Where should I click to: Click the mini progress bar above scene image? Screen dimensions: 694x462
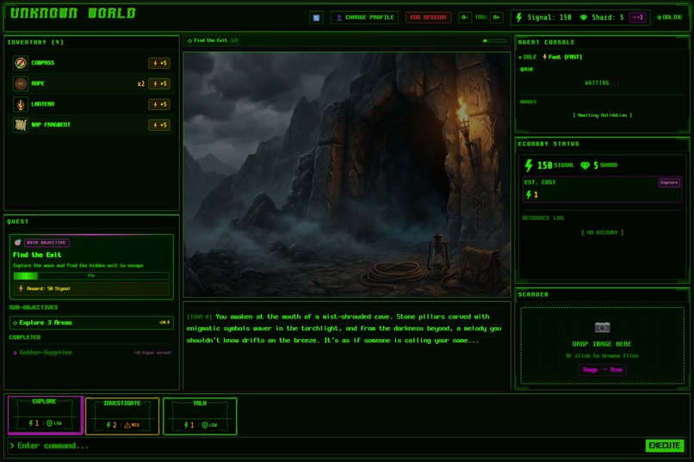pyautogui.click(x=495, y=40)
